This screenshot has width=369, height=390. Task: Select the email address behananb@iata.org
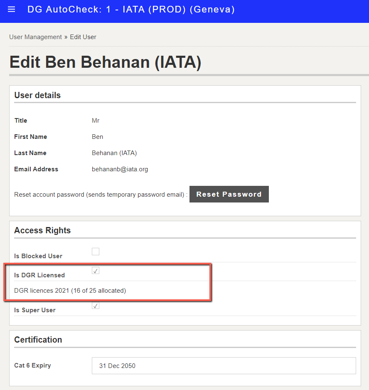click(120, 169)
